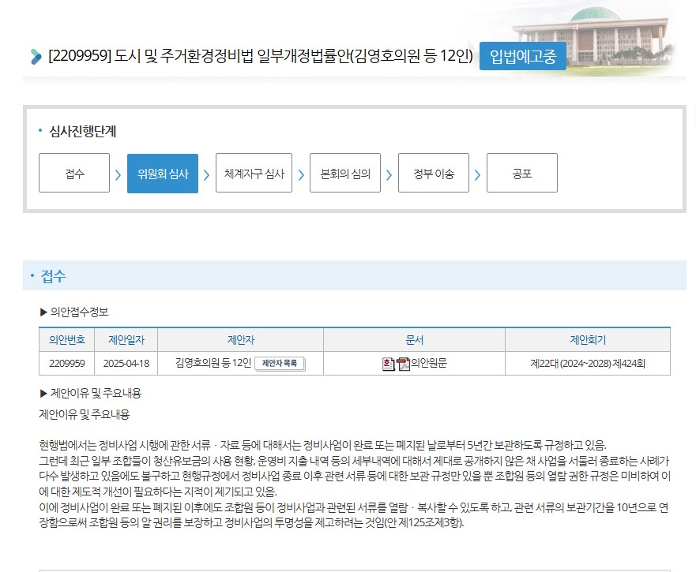The width and height of the screenshot is (696, 572).
Task: Open the HWP file icon for 의안원문
Action: (x=386, y=363)
